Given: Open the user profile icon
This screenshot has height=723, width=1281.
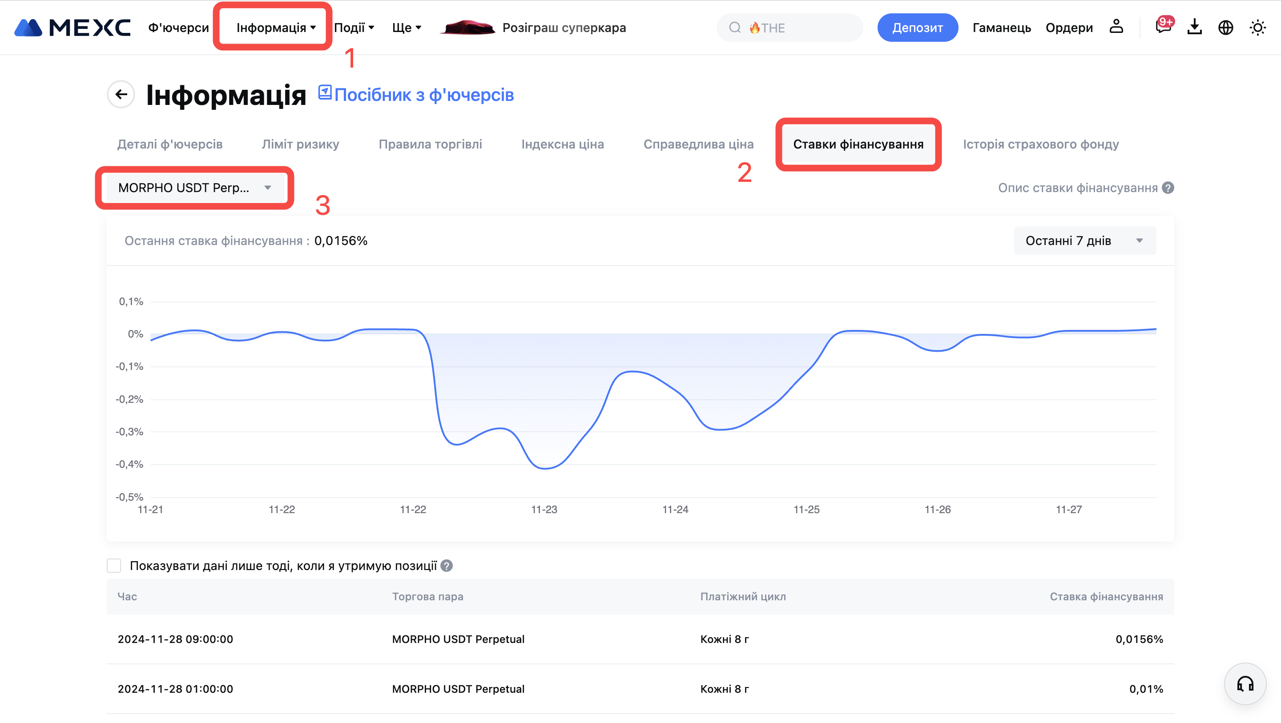Looking at the screenshot, I should tap(1116, 27).
